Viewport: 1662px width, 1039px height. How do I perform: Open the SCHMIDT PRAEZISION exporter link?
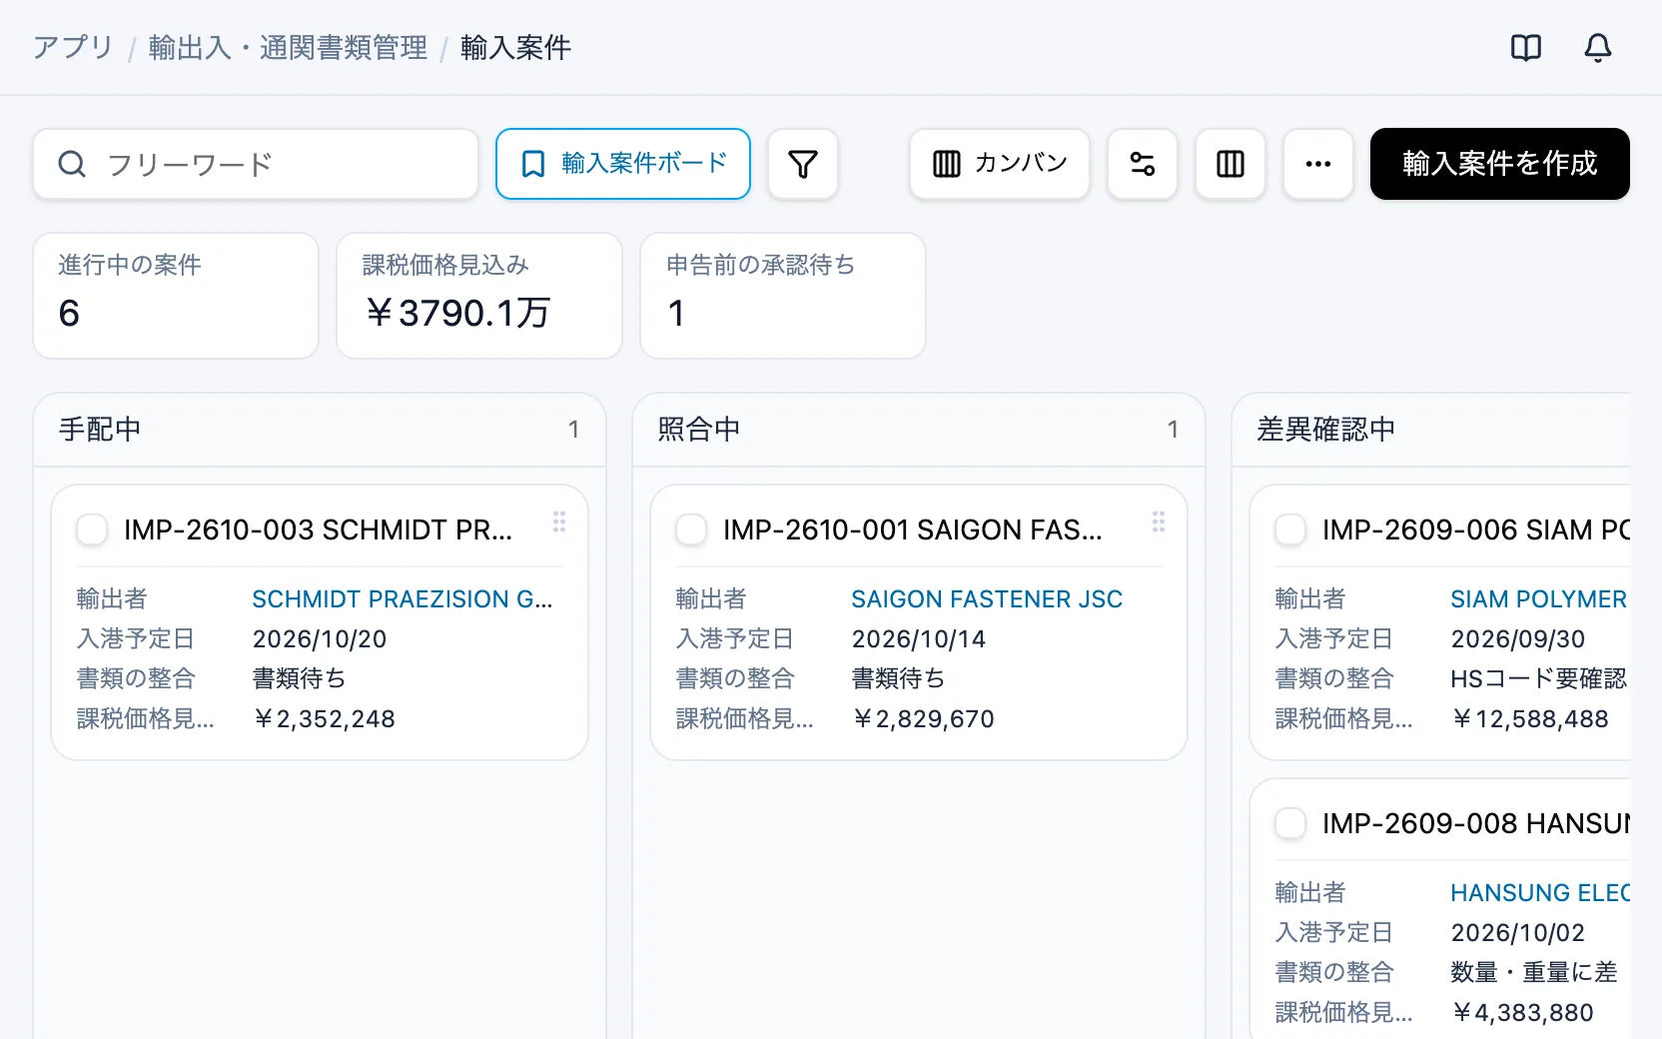coord(402,598)
